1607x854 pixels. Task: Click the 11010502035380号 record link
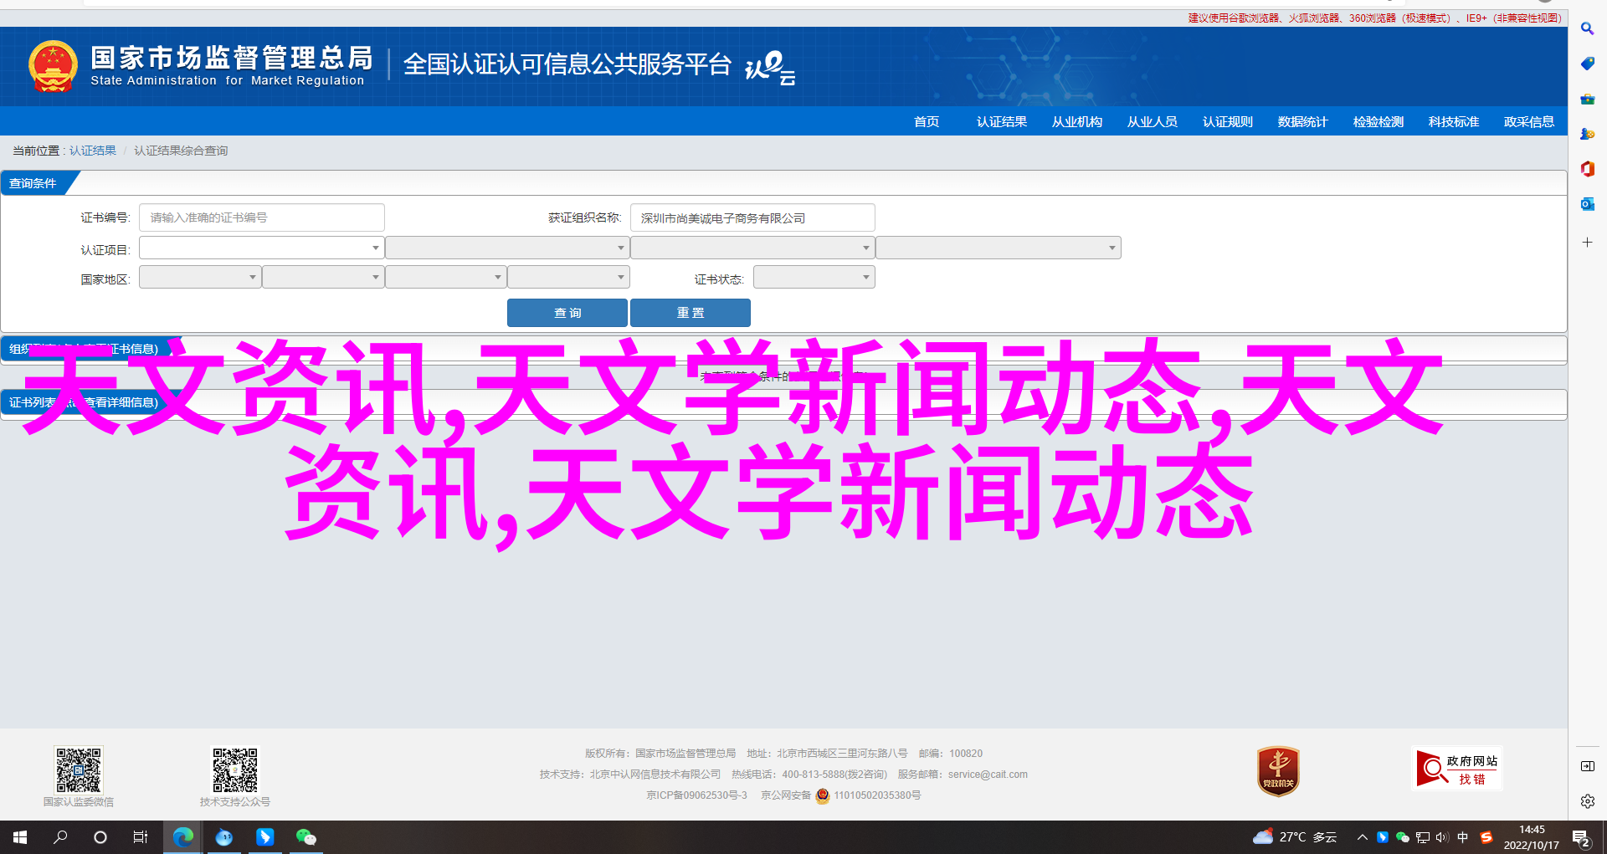click(877, 795)
